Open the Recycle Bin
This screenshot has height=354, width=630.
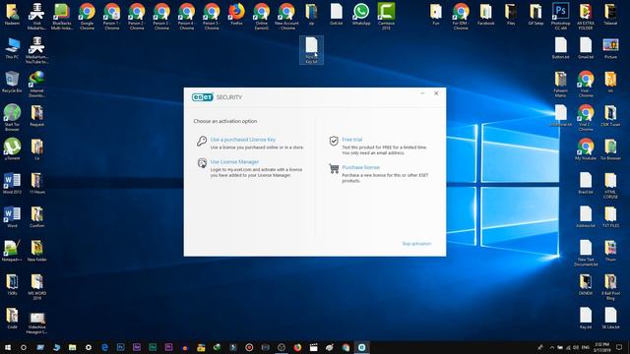click(12, 83)
